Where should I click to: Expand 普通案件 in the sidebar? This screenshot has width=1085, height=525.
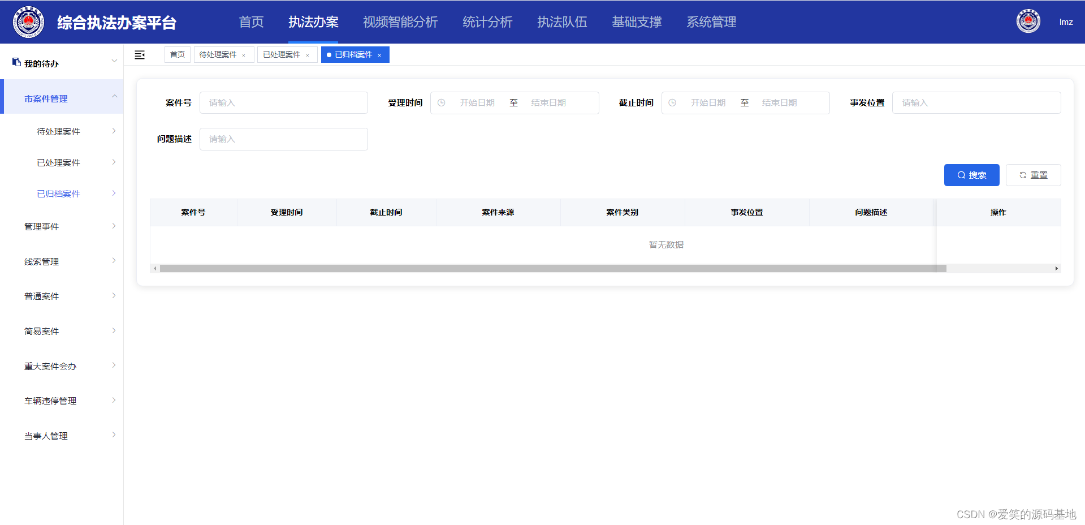tap(62, 296)
